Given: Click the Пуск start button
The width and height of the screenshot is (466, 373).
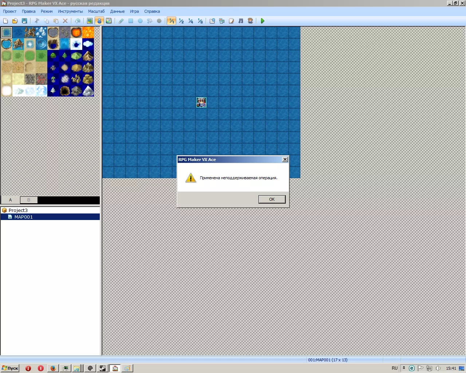Looking at the screenshot, I should coord(10,368).
